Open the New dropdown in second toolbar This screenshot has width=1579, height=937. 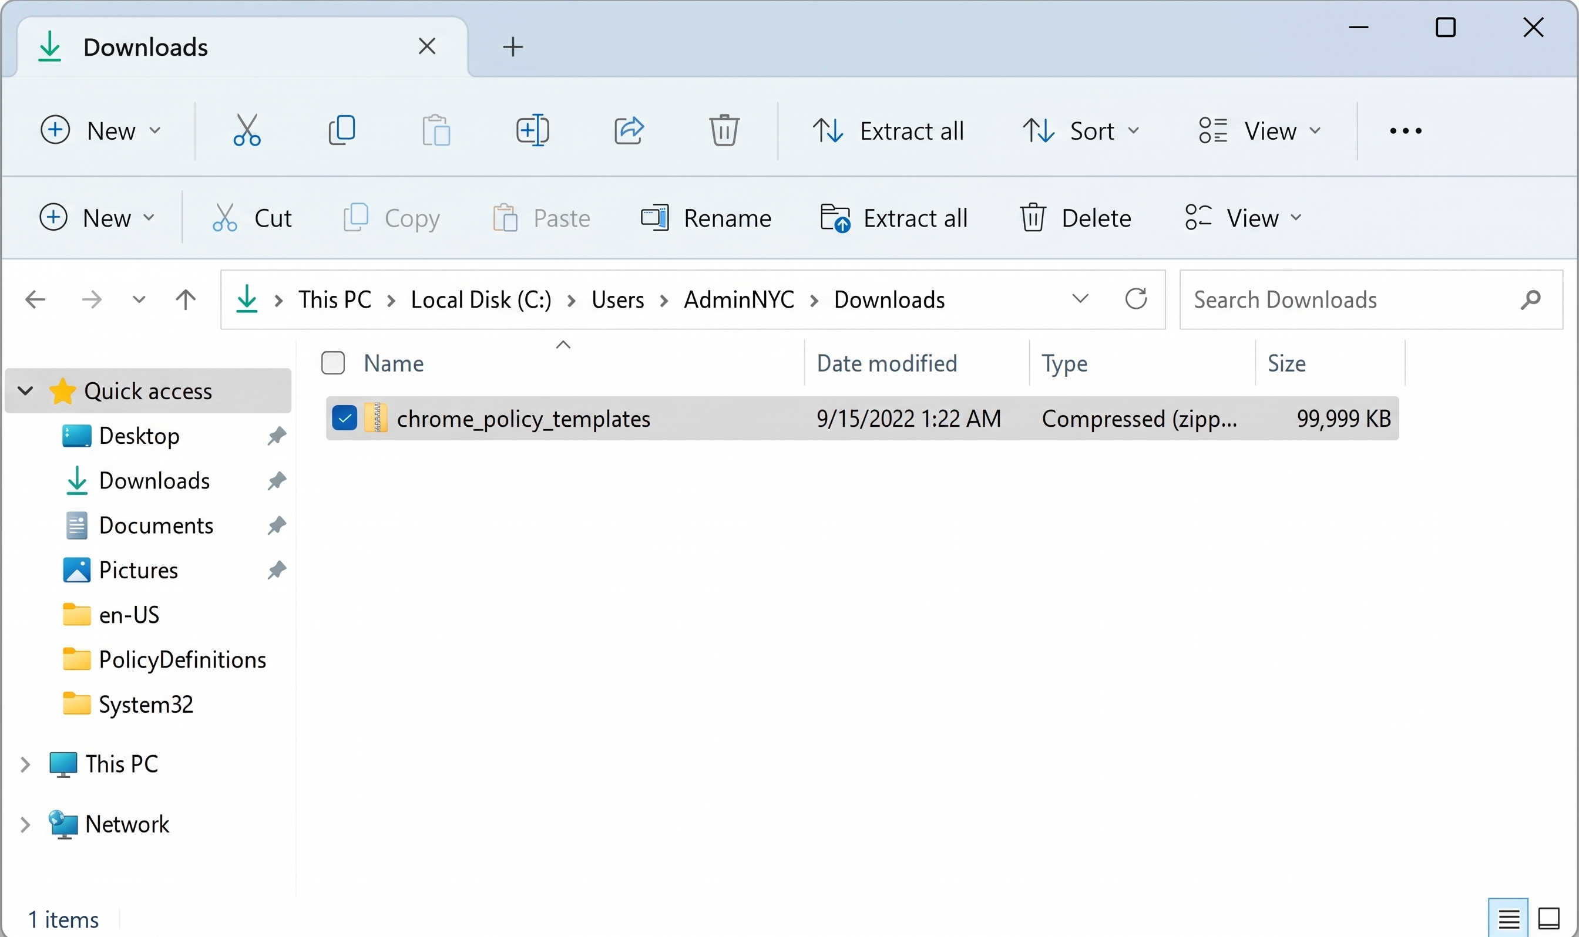click(x=98, y=218)
